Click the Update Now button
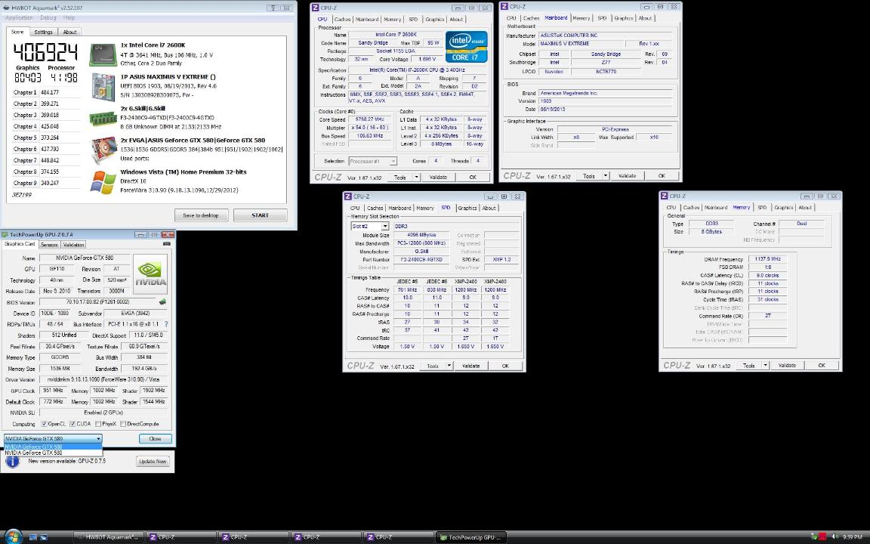This screenshot has height=544, width=870. tap(153, 462)
